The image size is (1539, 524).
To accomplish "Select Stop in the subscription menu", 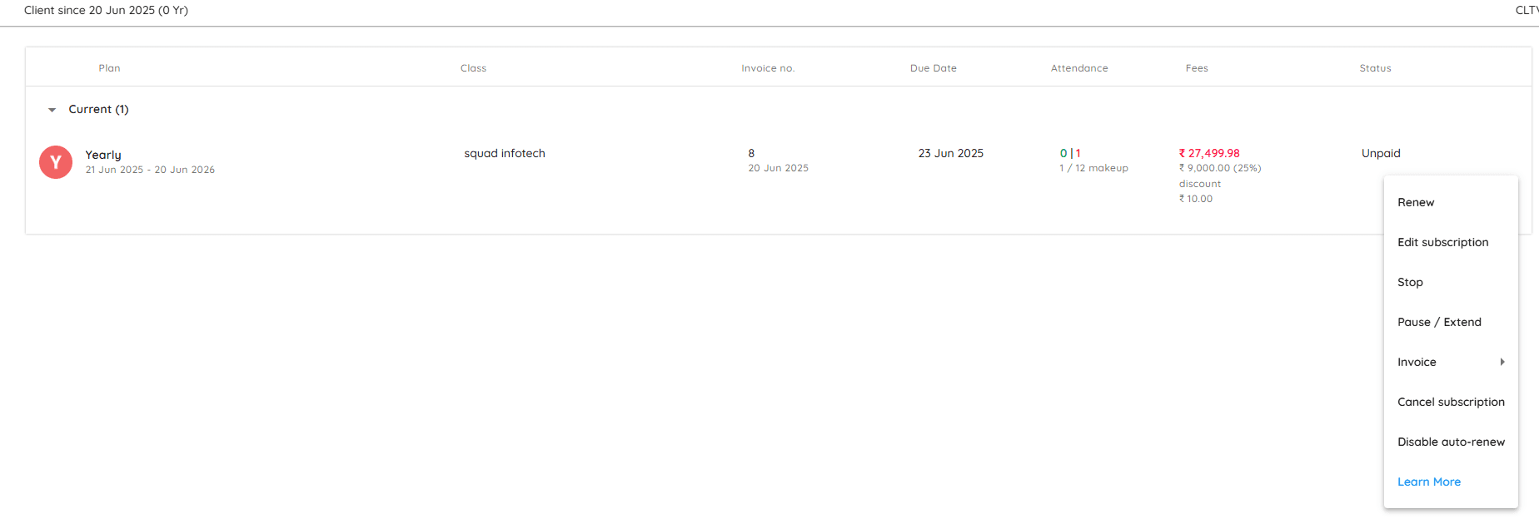I will [1410, 282].
